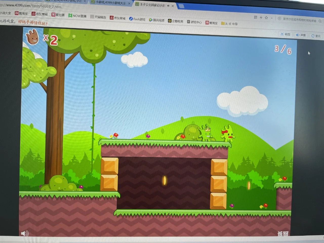
Task: Open the QR code icon in the address bar
Action: point(255,17)
